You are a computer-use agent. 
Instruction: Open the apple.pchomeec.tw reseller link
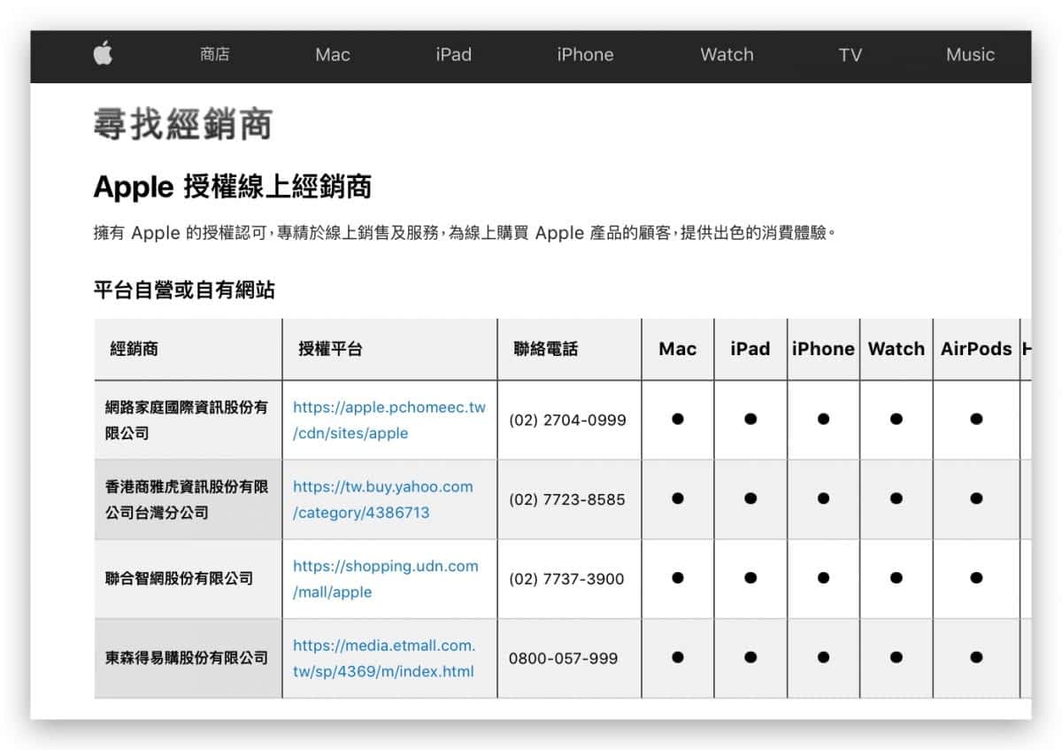[x=389, y=420]
